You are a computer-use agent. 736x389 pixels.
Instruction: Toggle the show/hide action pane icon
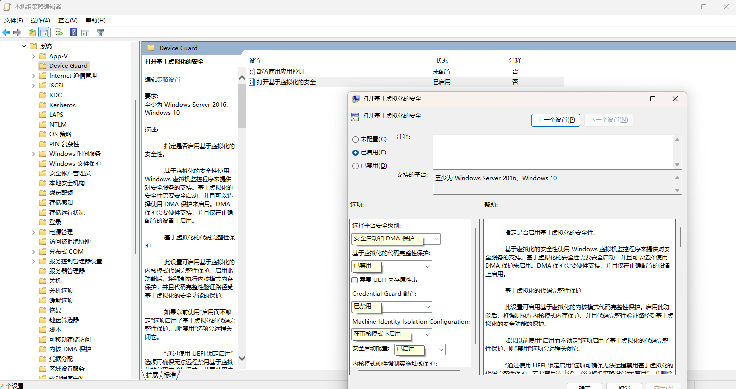point(85,33)
